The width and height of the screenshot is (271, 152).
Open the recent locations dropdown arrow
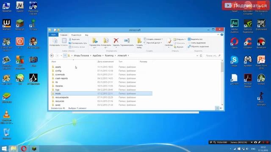pos(61,55)
